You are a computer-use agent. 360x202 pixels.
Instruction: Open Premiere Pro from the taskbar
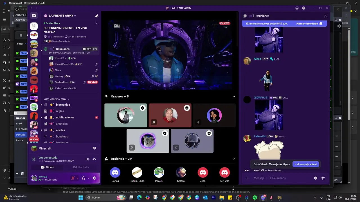213,198
